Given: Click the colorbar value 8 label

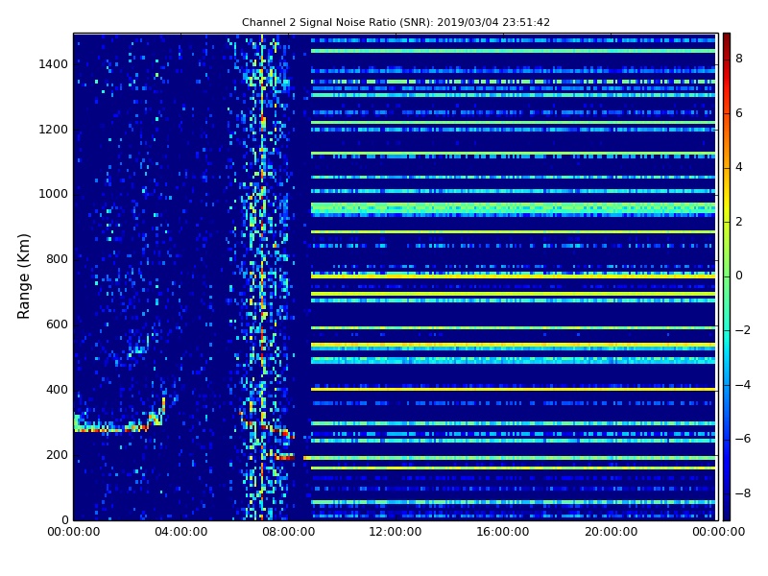Looking at the screenshot, I should point(738,59).
